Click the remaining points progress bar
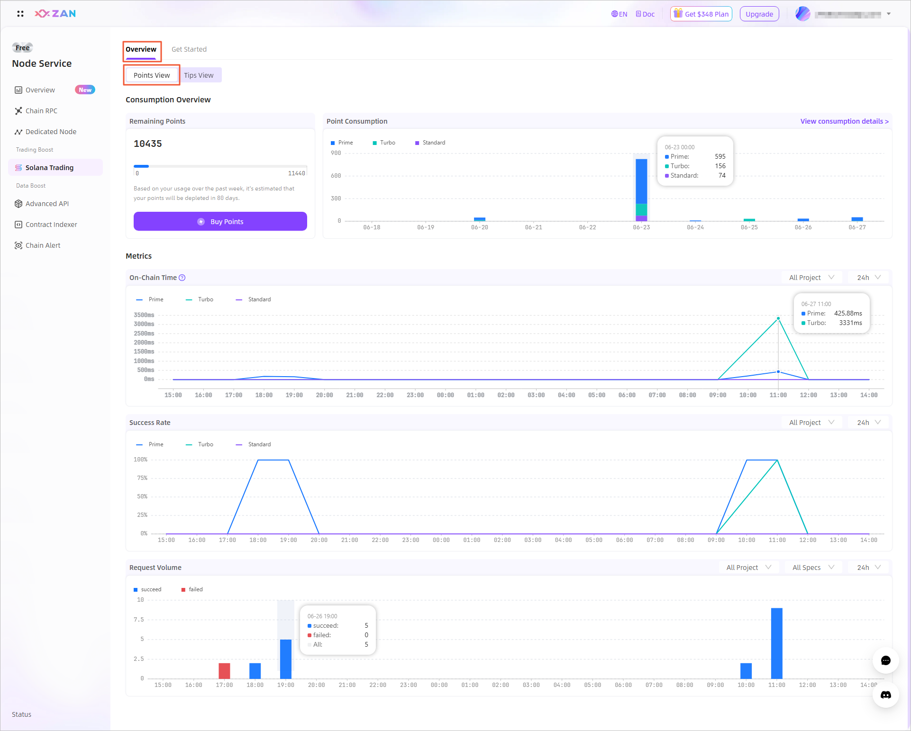The width and height of the screenshot is (911, 731). click(x=220, y=166)
